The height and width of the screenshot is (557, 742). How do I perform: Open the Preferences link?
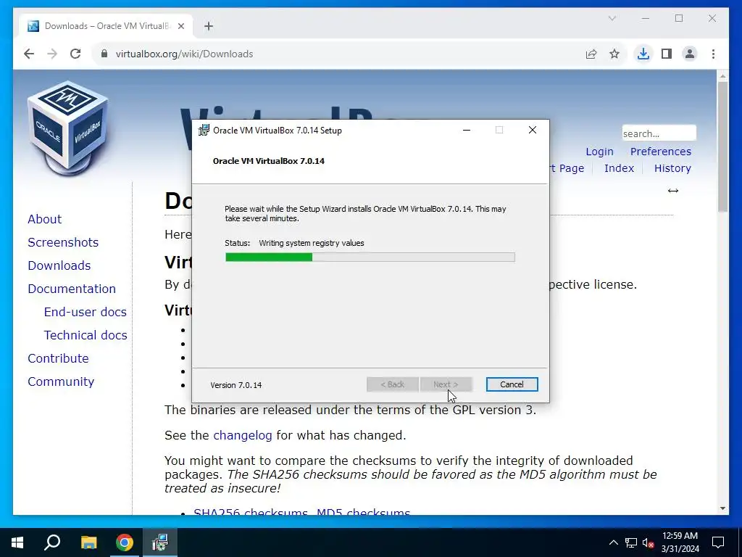[661, 152]
